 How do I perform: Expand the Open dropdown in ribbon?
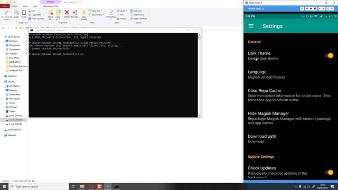(121, 11)
